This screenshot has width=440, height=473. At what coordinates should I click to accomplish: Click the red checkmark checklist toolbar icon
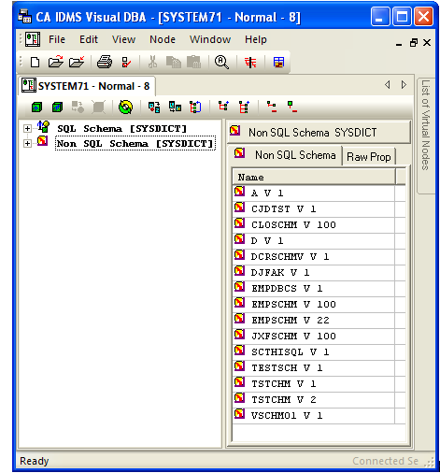(126, 63)
